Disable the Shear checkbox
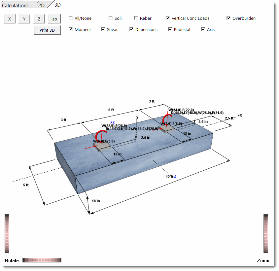The height and width of the screenshot is (271, 279). (103, 29)
